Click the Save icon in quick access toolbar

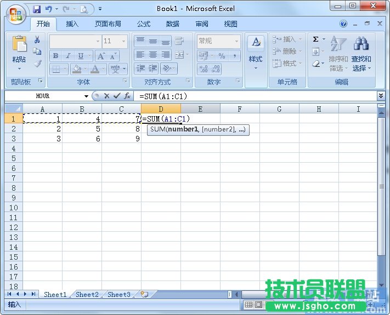[x=37, y=9]
